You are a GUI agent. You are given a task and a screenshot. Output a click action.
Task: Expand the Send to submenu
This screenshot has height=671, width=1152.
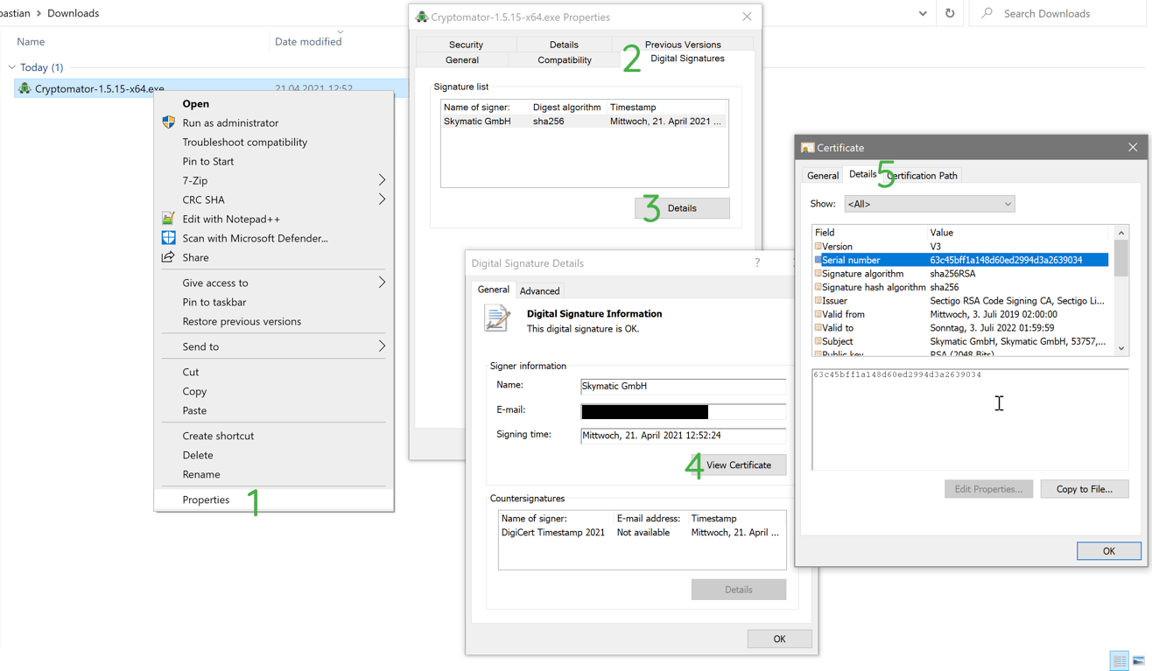click(x=382, y=346)
